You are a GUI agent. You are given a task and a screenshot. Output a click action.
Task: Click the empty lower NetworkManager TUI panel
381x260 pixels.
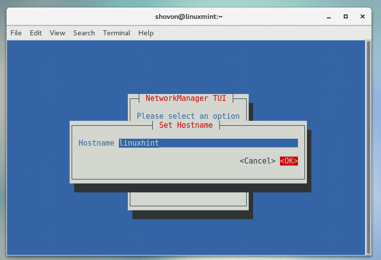point(188,197)
